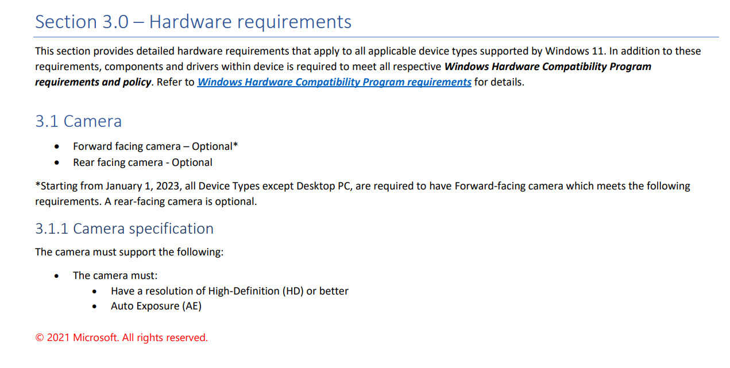Image resolution: width=730 pixels, height=368 pixels.
Task: Select the 3.1 Camera heading
Action: (x=79, y=122)
